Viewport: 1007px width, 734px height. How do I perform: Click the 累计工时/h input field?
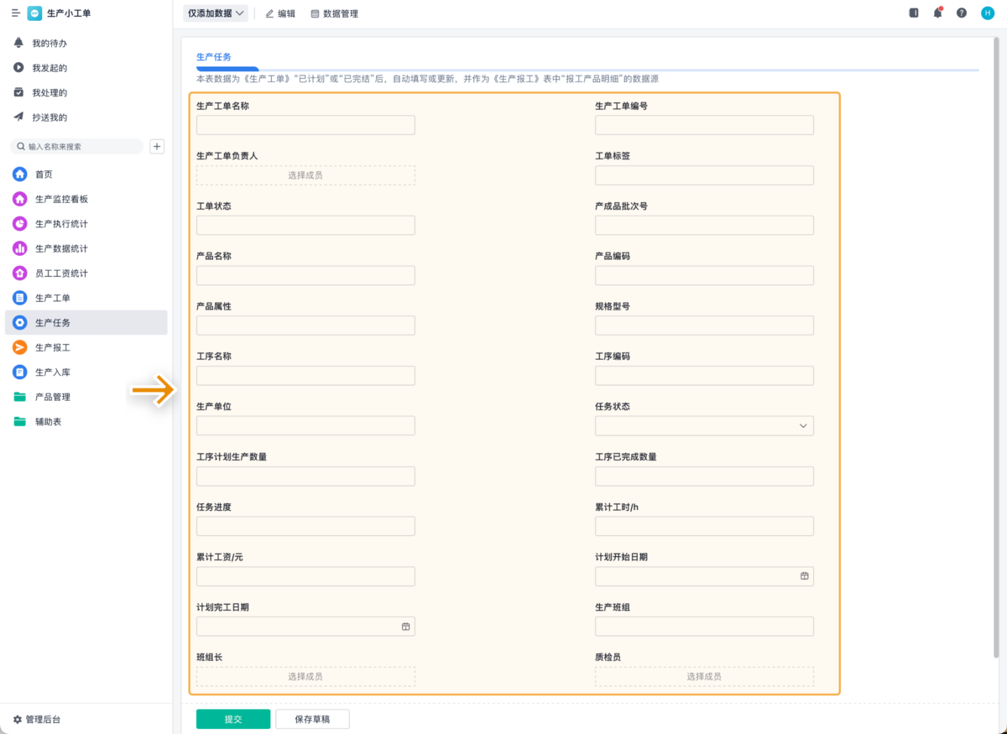[x=704, y=526]
